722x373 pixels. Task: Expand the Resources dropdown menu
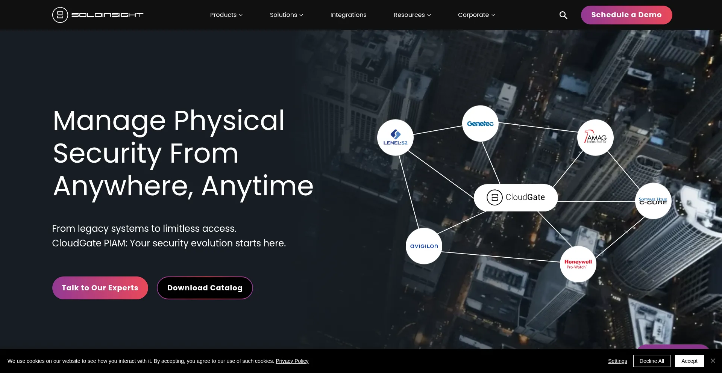coord(413,15)
